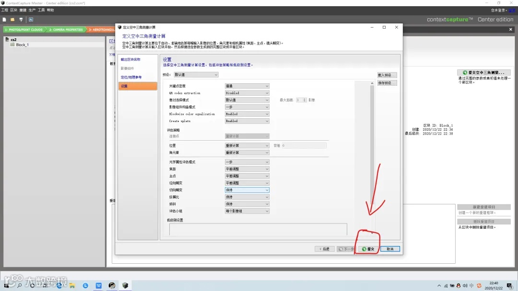Open the 径向畸变 dropdown
Image resolution: width=518 pixels, height=291 pixels.
247,183
